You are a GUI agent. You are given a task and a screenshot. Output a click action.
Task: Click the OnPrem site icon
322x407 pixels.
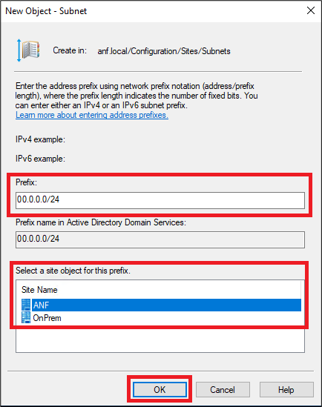[26, 317]
